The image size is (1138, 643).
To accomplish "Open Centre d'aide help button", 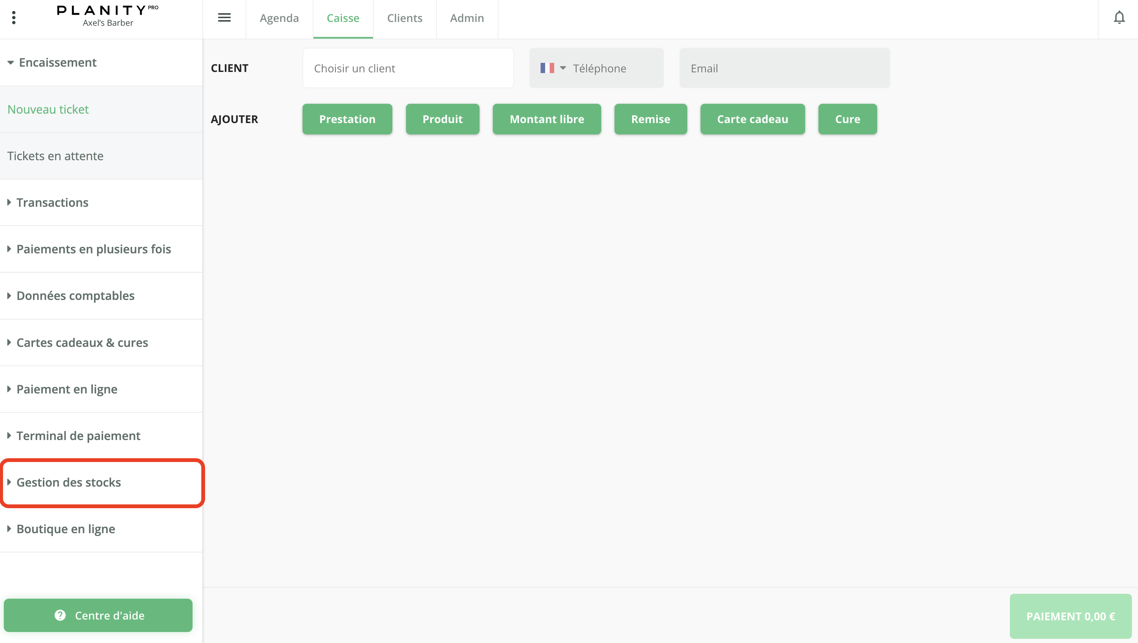I will 98,615.
